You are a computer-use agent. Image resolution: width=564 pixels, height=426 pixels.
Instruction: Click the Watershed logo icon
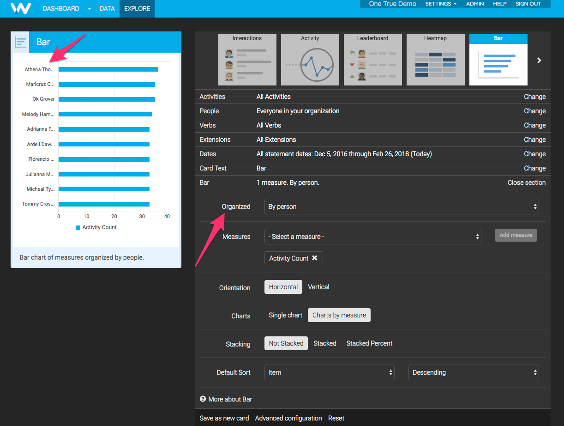click(21, 8)
